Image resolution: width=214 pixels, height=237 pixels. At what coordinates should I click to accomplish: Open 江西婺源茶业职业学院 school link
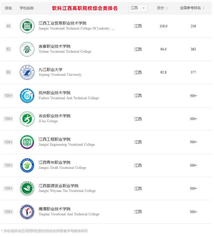coord(58,185)
